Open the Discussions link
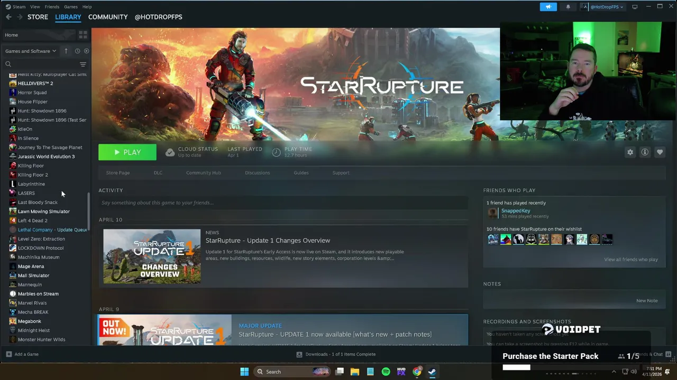Image resolution: width=677 pixels, height=380 pixels. pos(257,173)
